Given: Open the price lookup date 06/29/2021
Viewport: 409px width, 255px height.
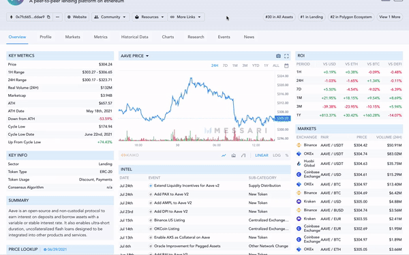Looking at the screenshot, I should [x=55, y=250].
